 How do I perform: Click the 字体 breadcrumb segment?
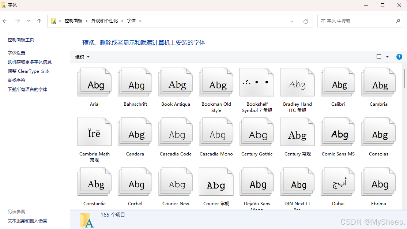131,21
